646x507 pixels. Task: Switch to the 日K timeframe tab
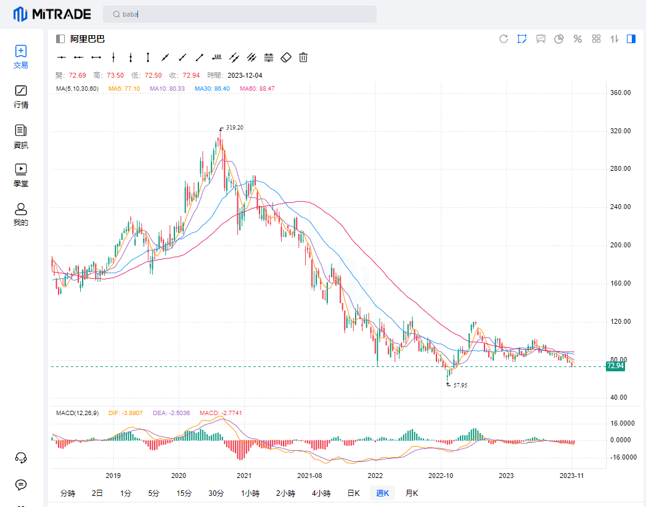click(x=354, y=493)
